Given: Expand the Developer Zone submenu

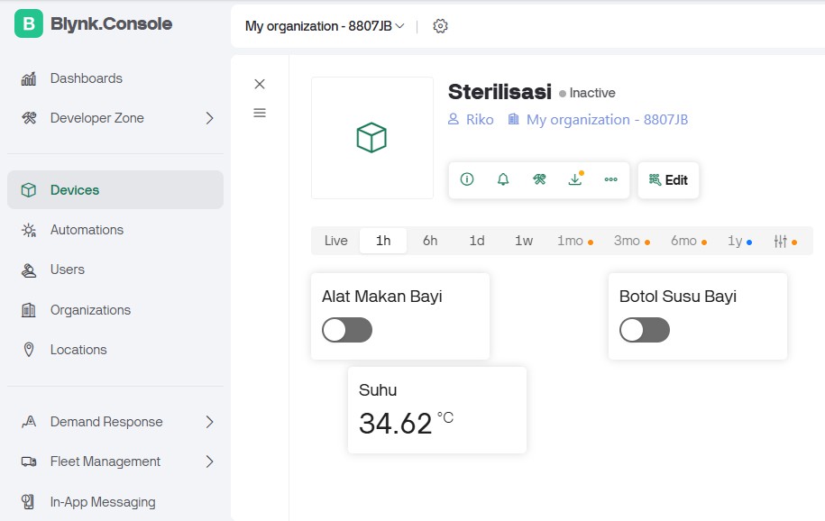Looking at the screenshot, I should pos(209,118).
